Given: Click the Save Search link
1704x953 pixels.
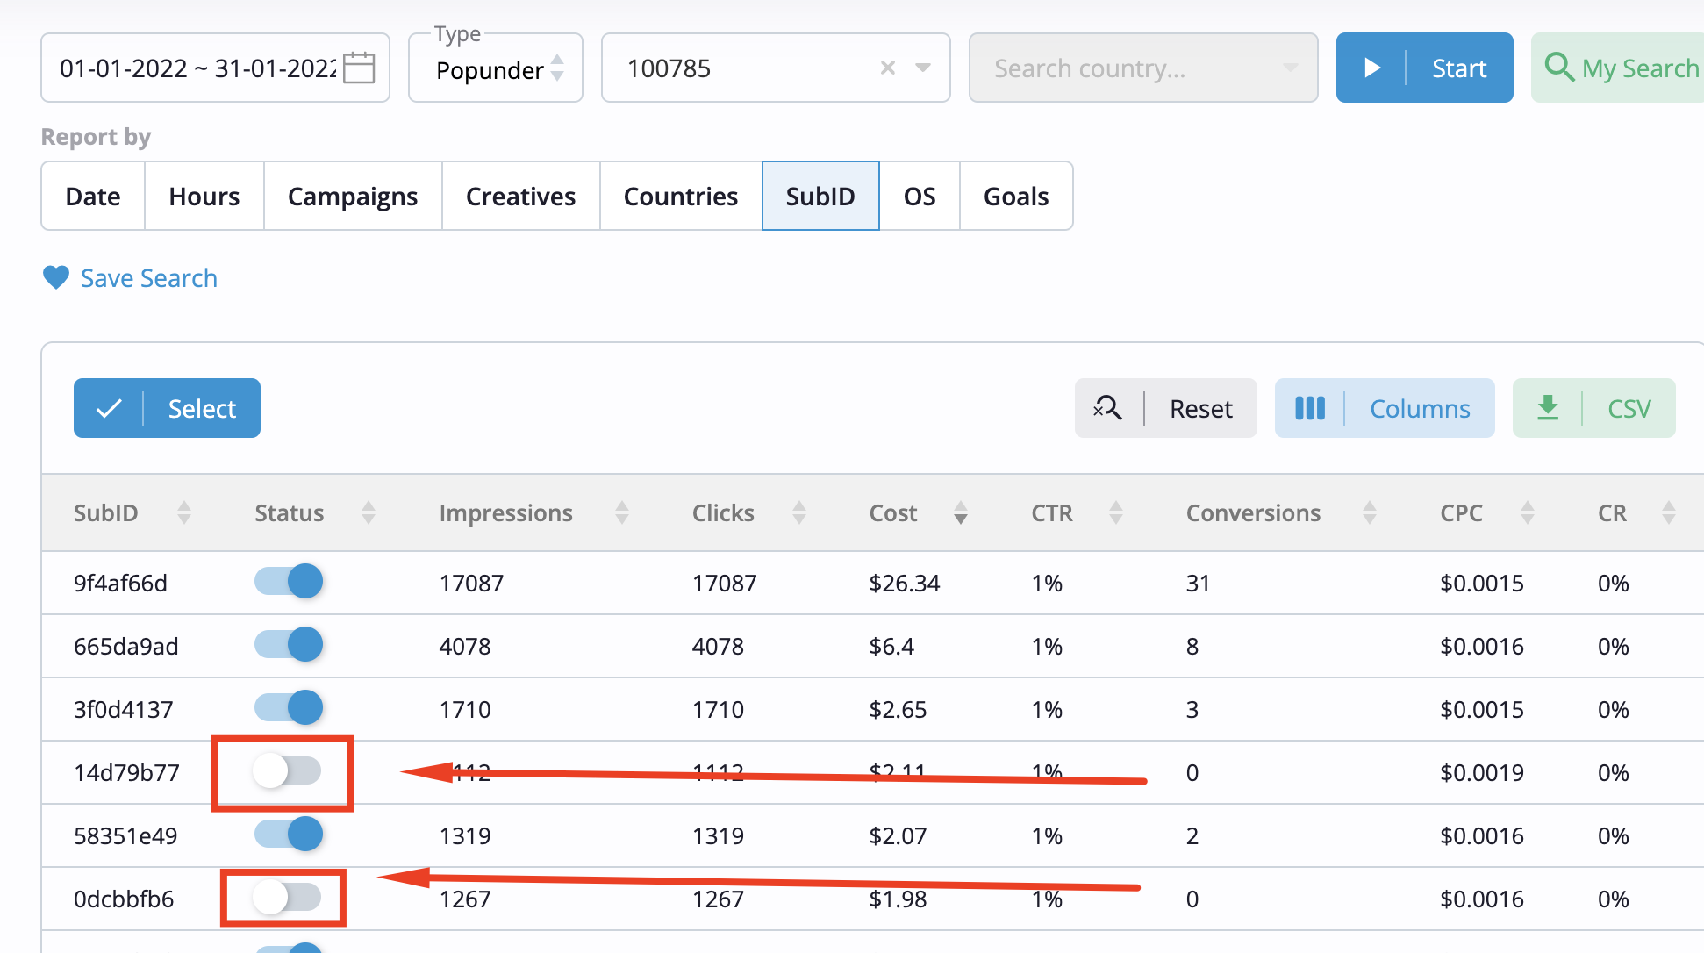Looking at the screenshot, I should (149, 278).
